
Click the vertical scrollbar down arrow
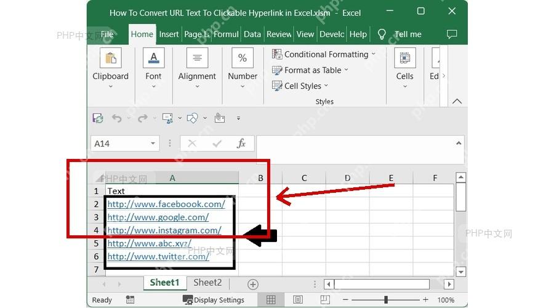(x=460, y=272)
